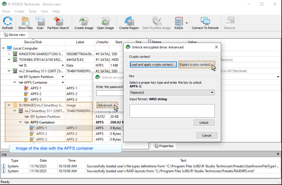
Task: Open the View menu
Action: point(44,11)
